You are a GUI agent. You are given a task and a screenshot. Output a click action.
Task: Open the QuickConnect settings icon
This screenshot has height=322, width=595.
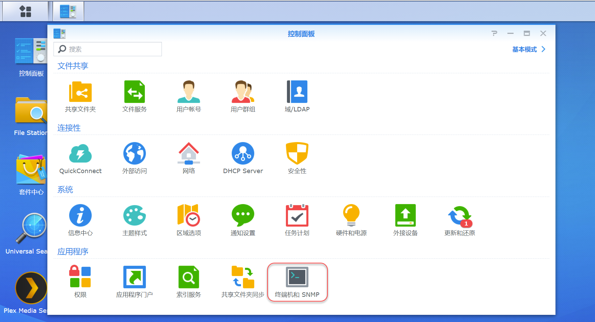point(80,153)
